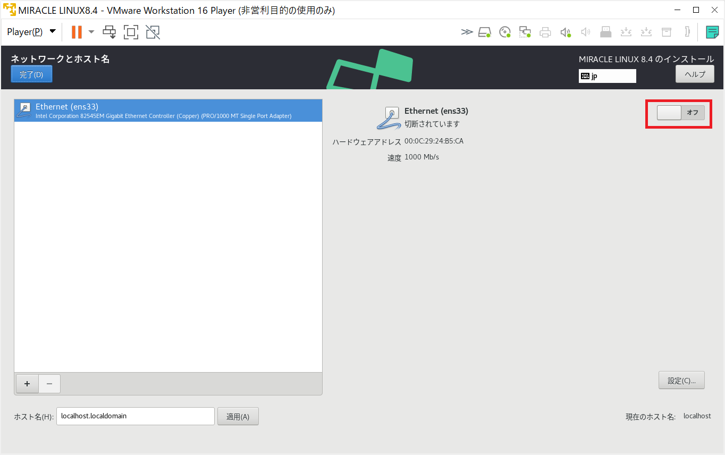Enter full screen mode from the VMware toolbar

pos(131,32)
